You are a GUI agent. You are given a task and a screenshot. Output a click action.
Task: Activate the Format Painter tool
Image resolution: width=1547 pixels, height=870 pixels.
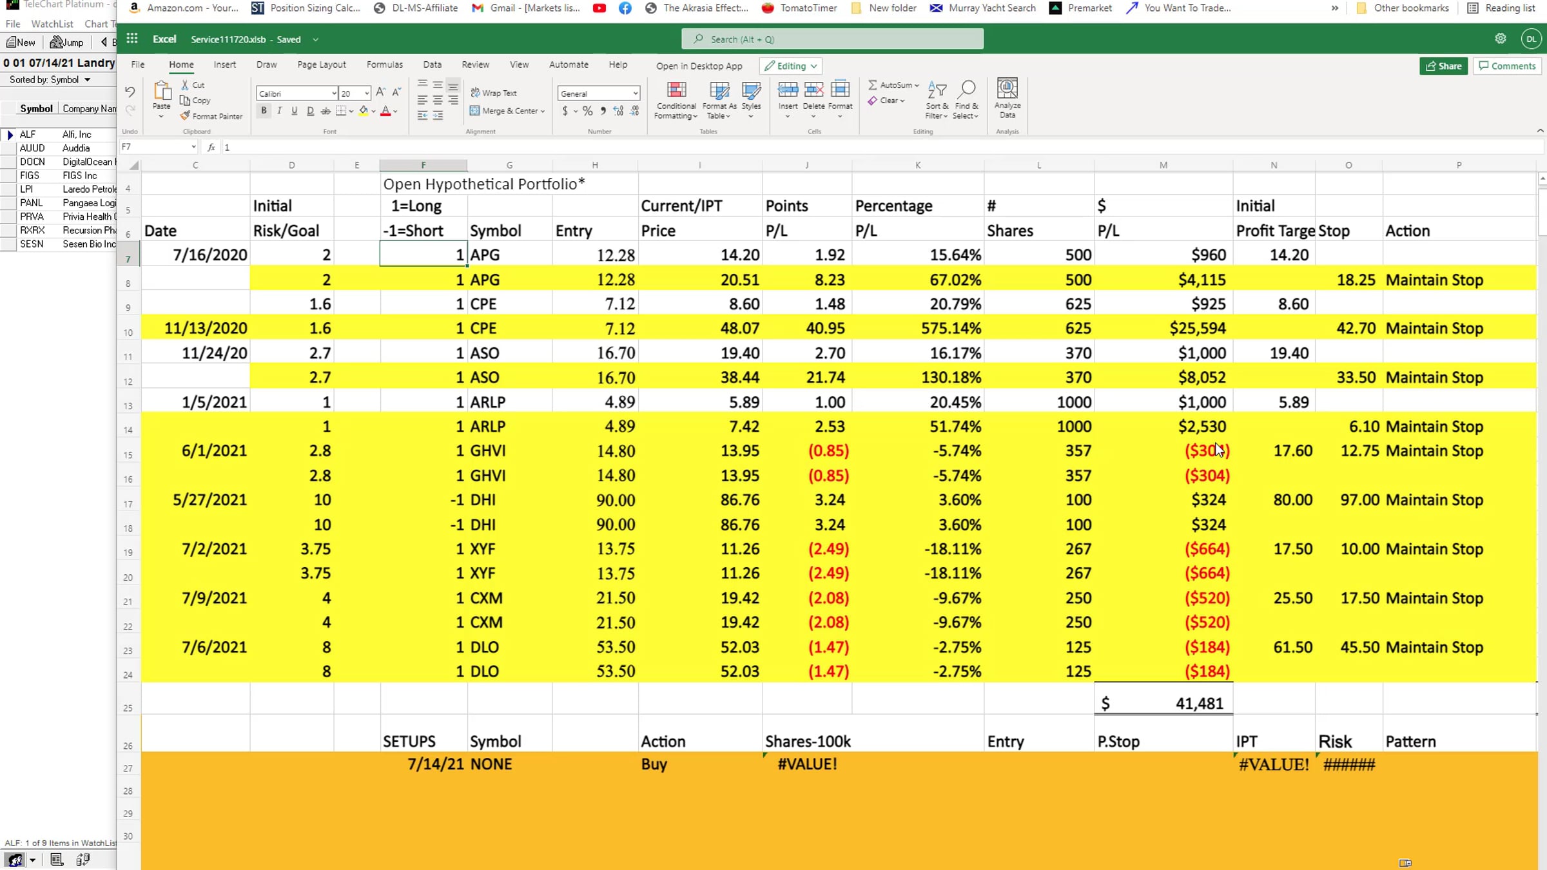(x=211, y=116)
